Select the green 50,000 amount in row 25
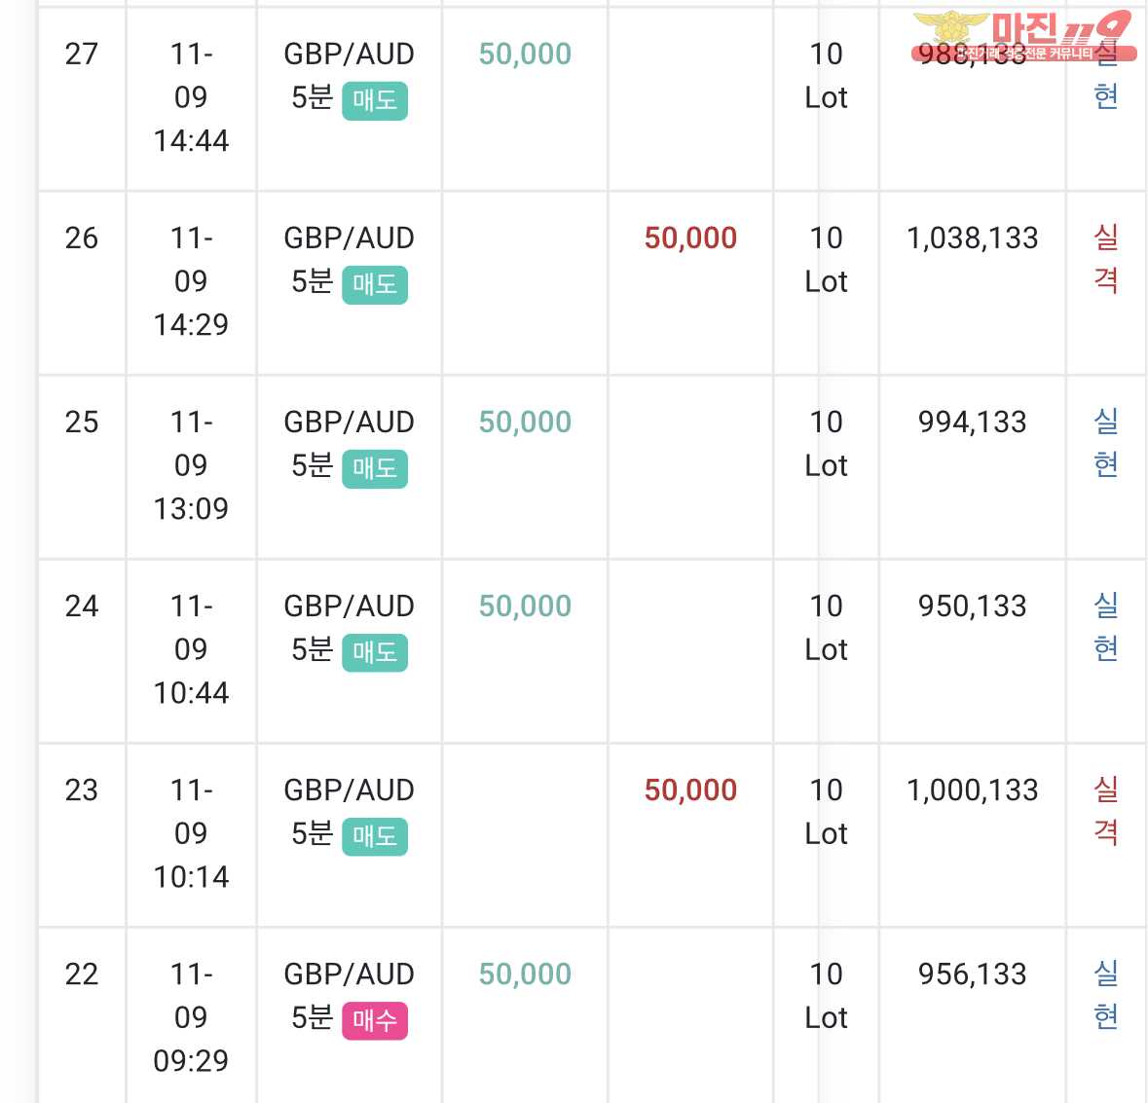The image size is (1148, 1103). 525,423
